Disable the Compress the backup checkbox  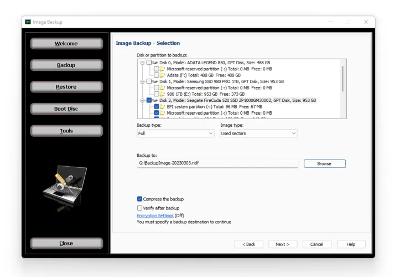[139, 199]
